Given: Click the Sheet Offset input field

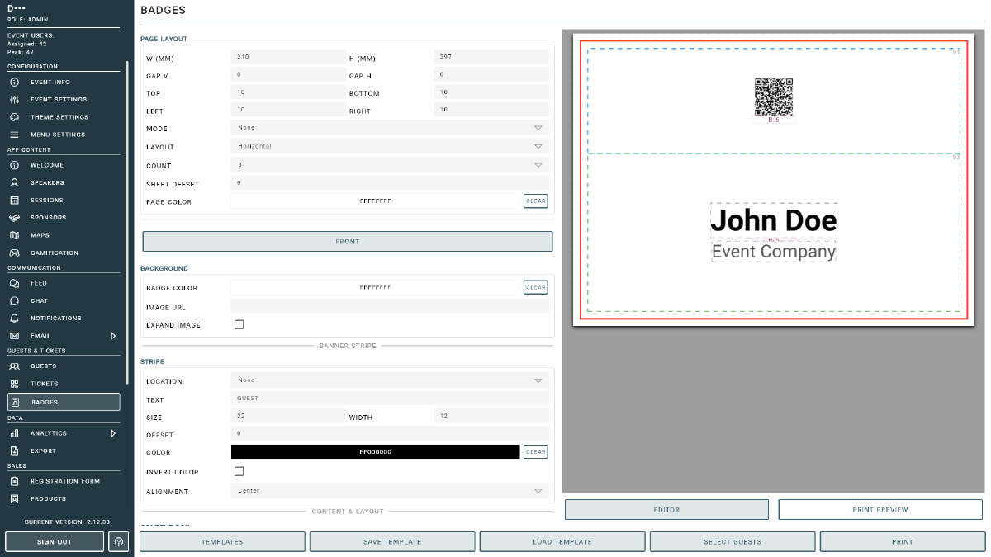Looking at the screenshot, I should [390, 183].
